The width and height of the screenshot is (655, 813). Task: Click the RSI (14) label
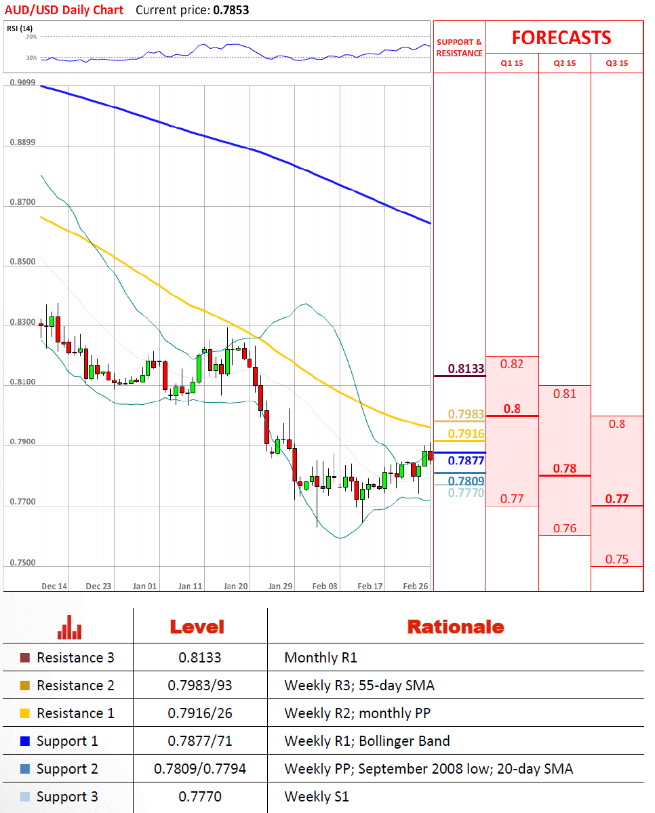pos(20,28)
